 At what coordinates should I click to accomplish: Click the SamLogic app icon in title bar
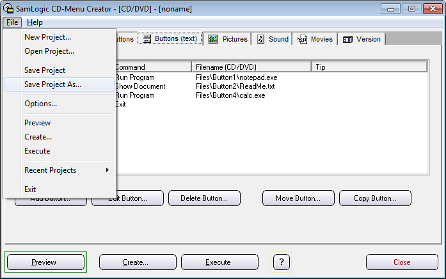coord(8,8)
